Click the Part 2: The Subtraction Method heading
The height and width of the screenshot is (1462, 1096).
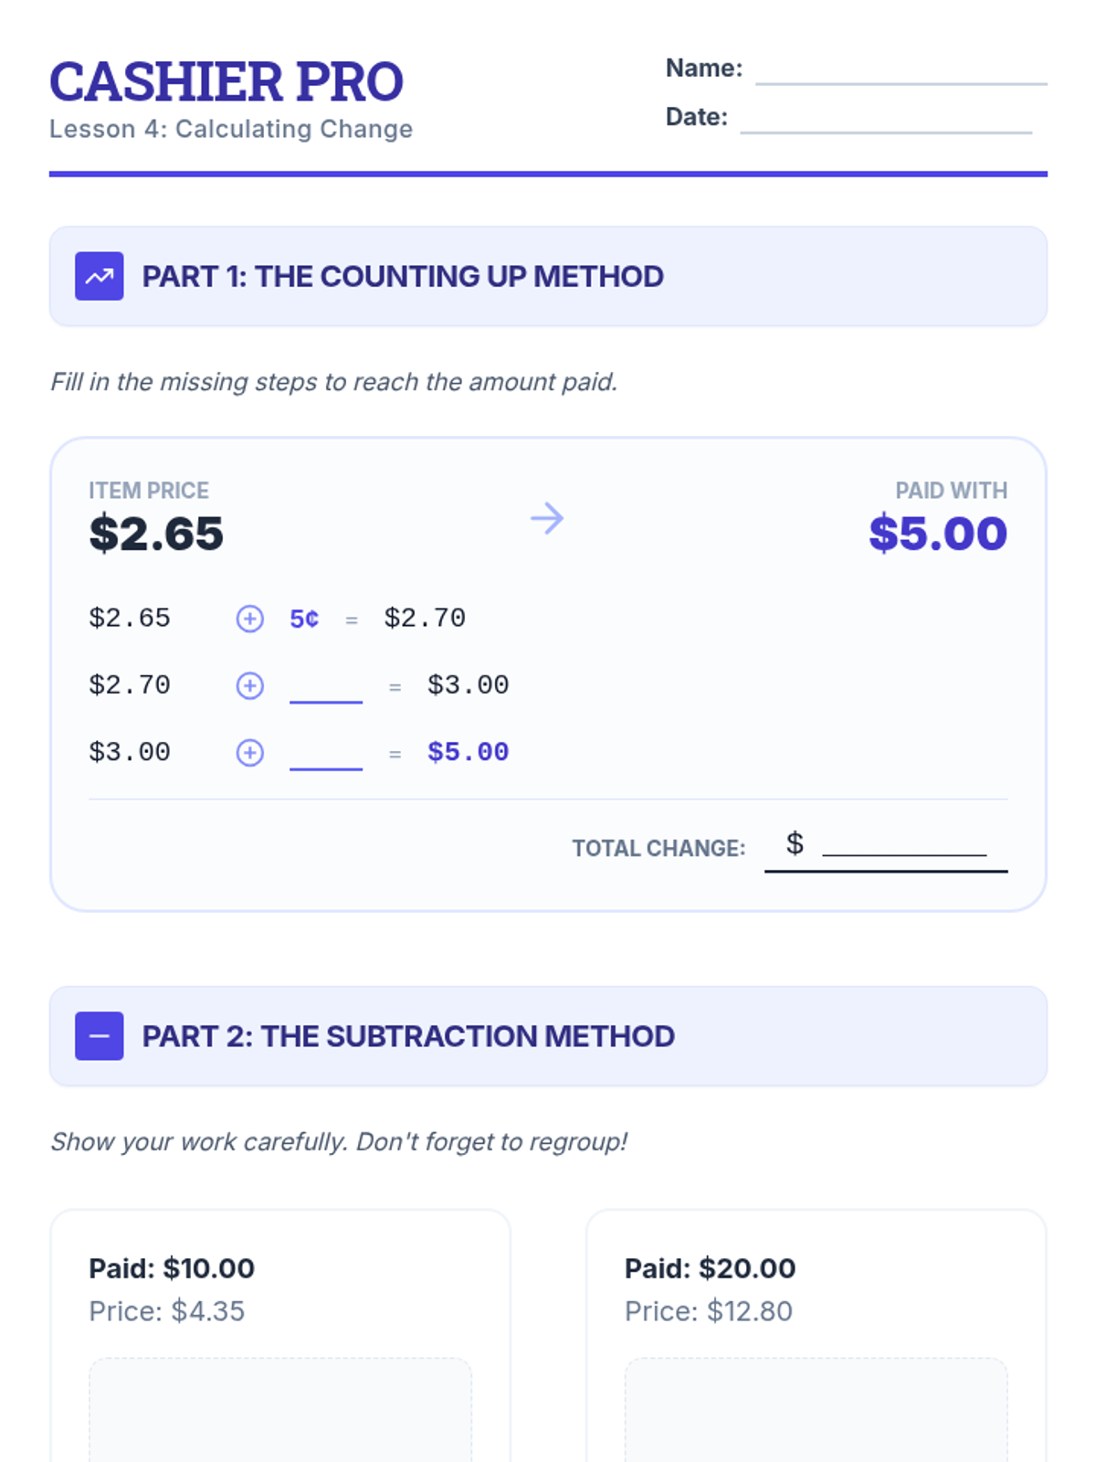tap(408, 1036)
